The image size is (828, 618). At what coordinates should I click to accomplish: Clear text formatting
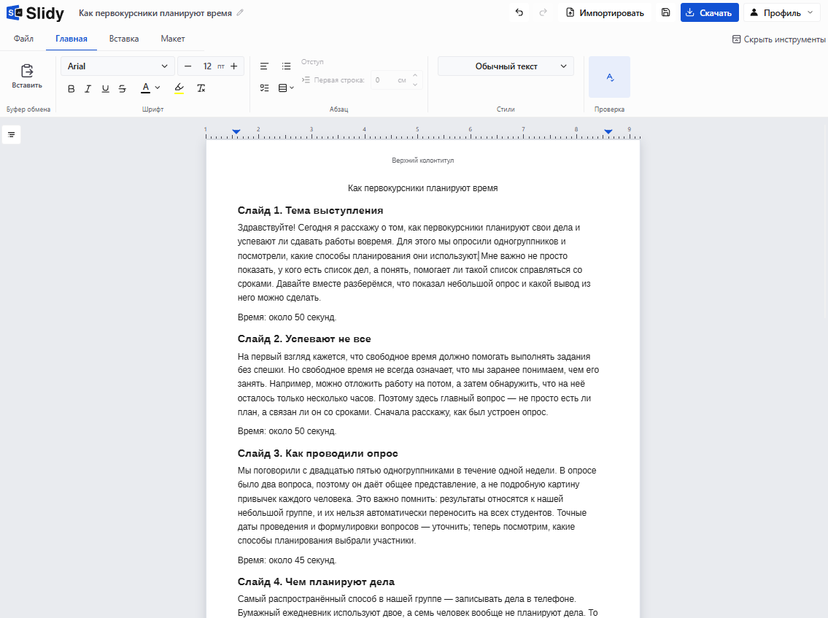point(201,88)
